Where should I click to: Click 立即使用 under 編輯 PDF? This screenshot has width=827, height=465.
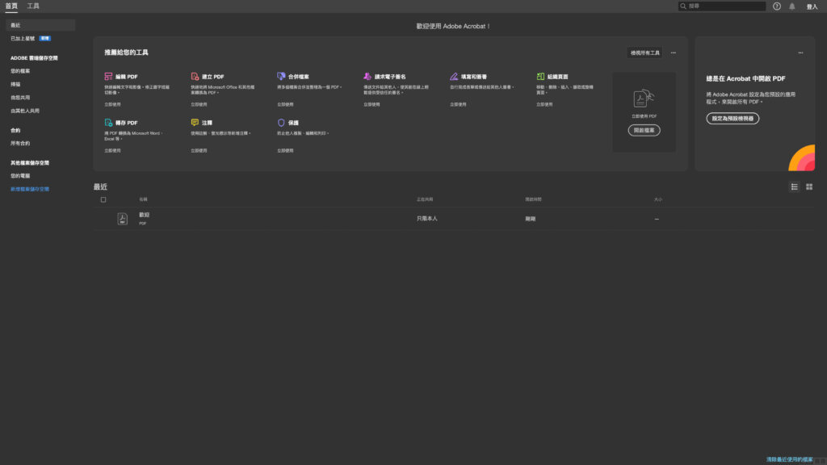(112, 104)
